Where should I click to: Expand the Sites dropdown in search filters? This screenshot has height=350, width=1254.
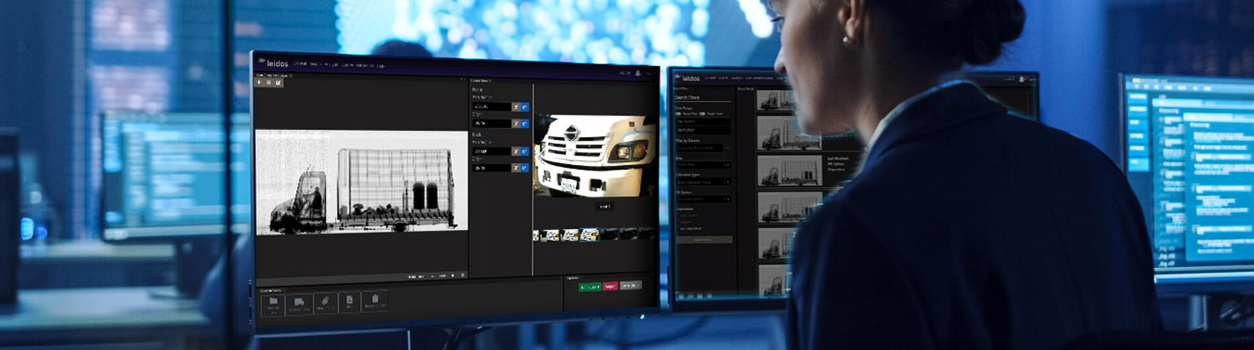click(x=703, y=165)
